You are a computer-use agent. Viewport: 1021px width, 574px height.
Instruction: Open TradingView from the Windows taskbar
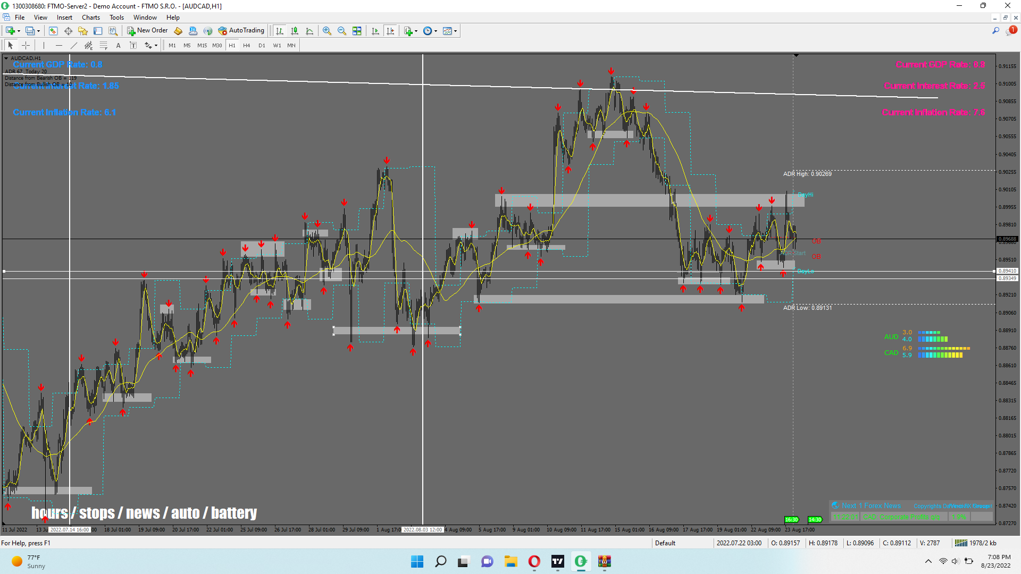[x=557, y=561]
